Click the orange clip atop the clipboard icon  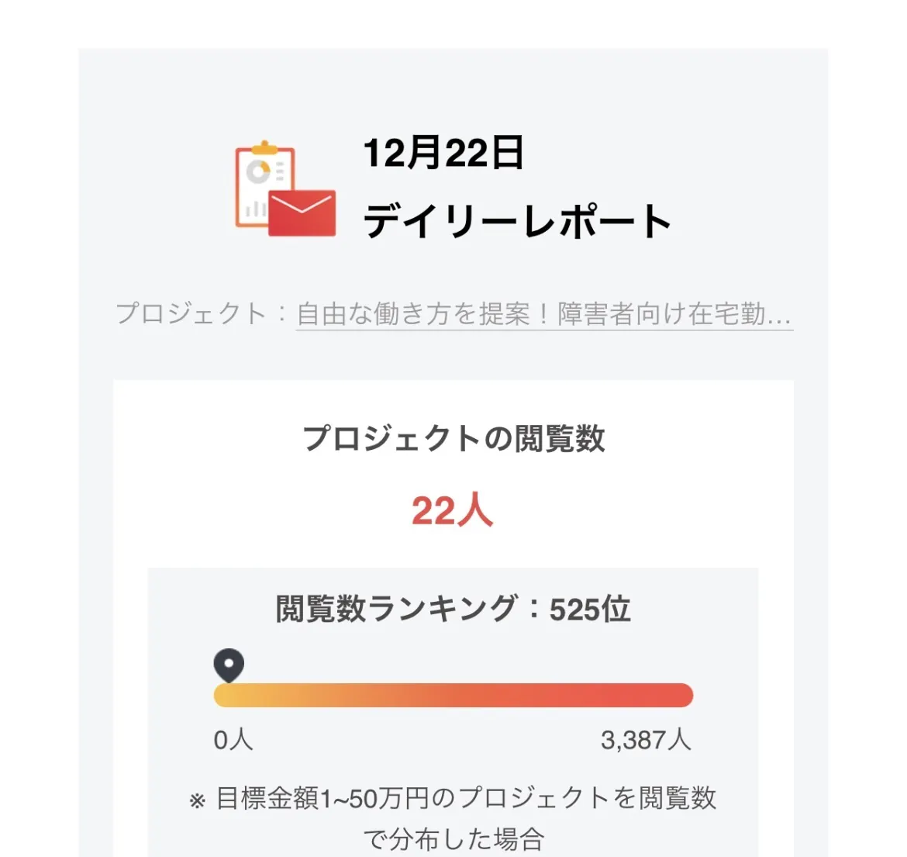(264, 147)
